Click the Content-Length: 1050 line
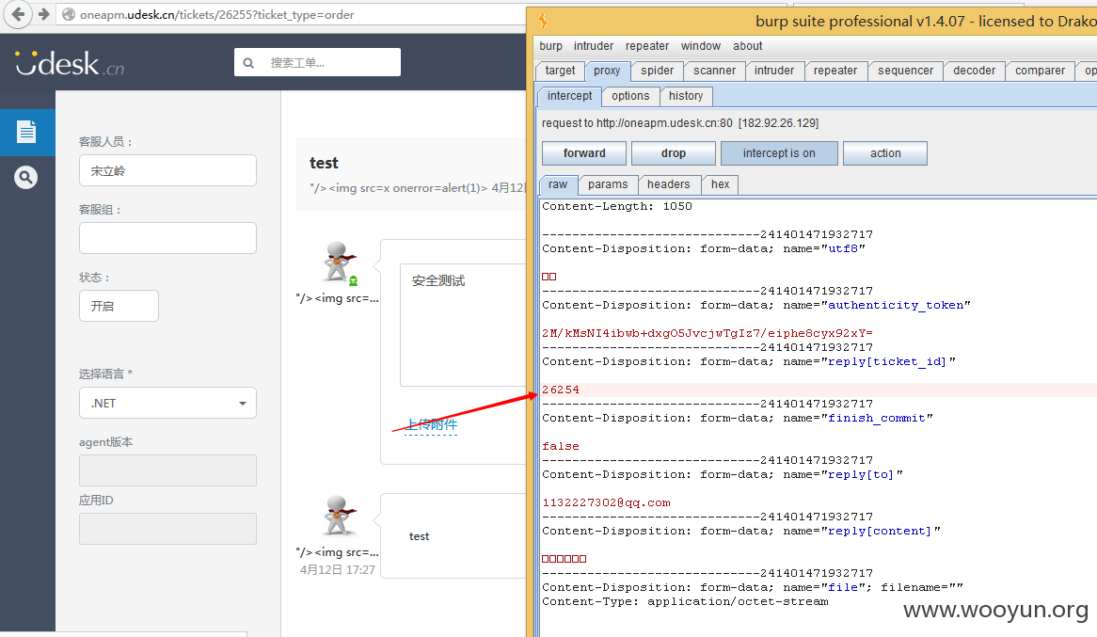This screenshot has height=637, width=1097. [x=617, y=206]
